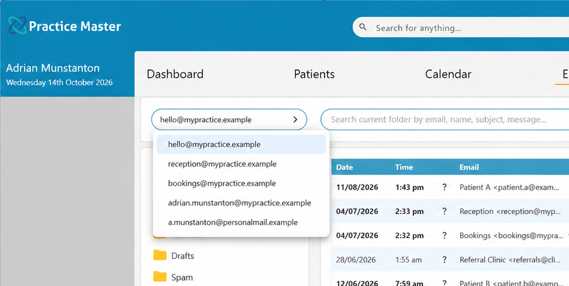569x286 pixels.
Task: Choose bookings@mypractice.example account
Action: [x=241, y=183]
